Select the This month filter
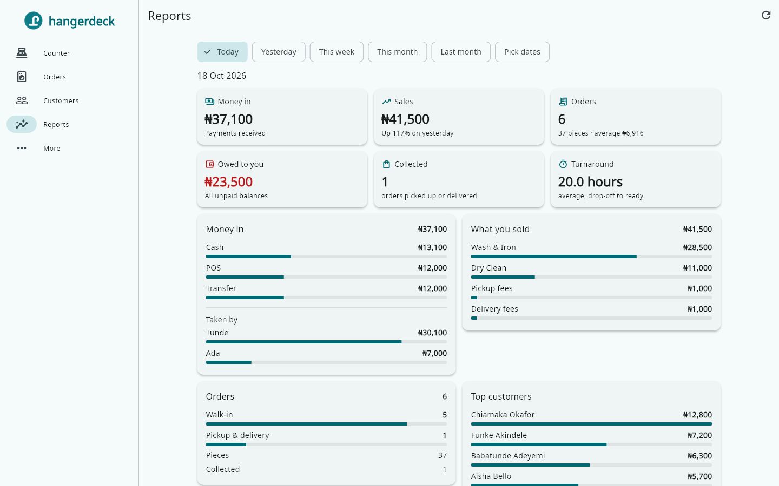The height and width of the screenshot is (486, 779). (398, 52)
